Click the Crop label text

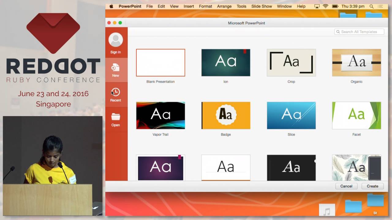click(291, 82)
